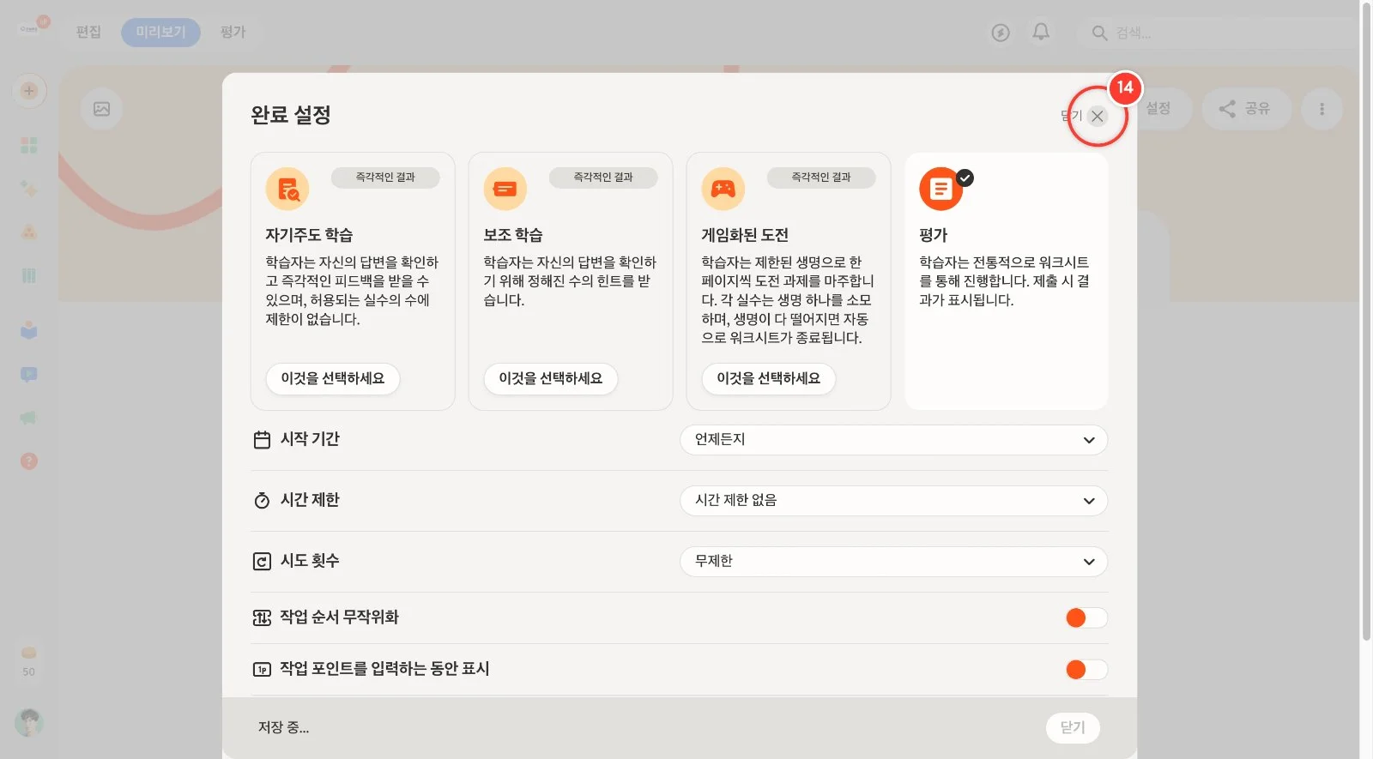This screenshot has width=1373, height=759.
Task: Open the 무제한 attempts dropdown
Action: coord(893,562)
